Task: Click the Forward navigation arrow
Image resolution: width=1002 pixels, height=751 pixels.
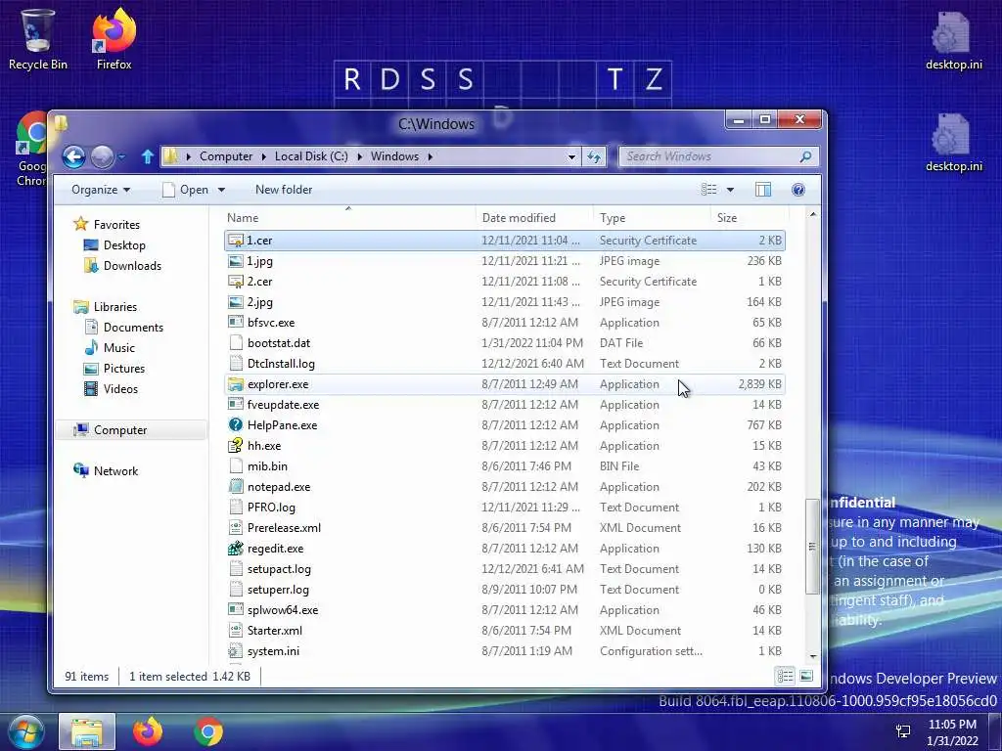Action: coord(102,156)
